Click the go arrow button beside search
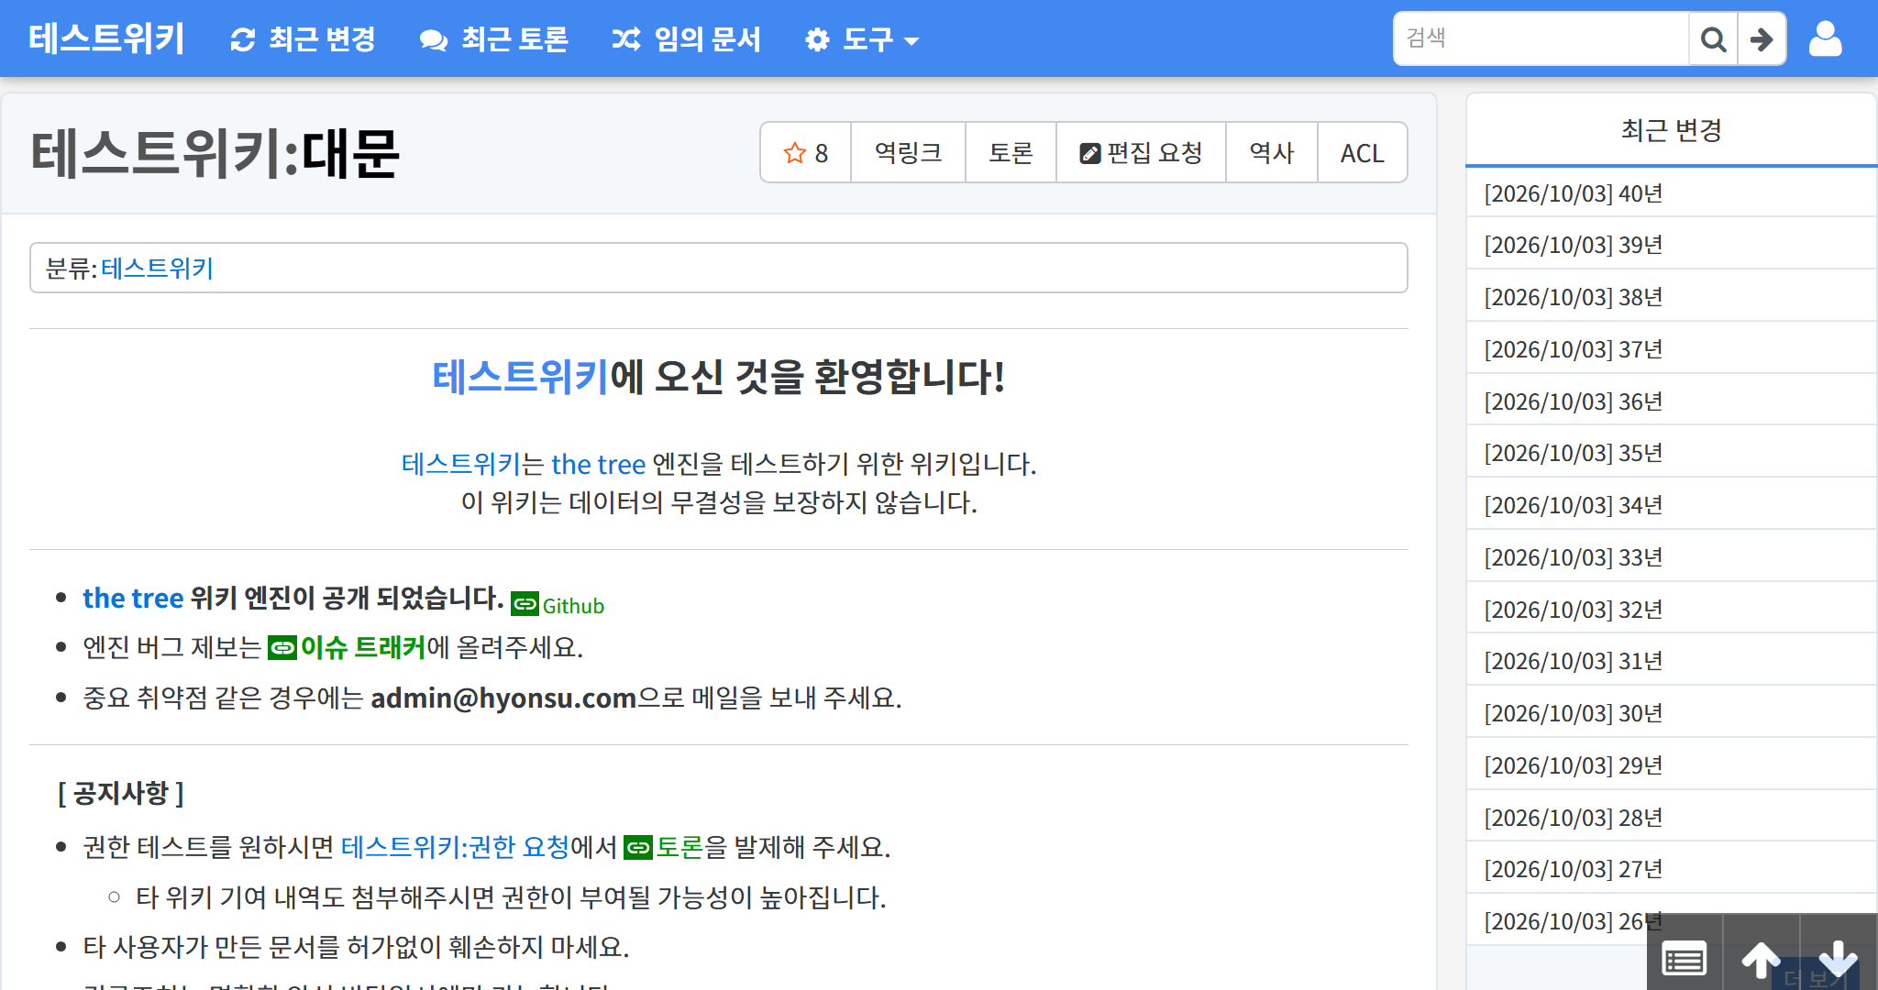This screenshot has height=990, width=1878. (x=1761, y=38)
